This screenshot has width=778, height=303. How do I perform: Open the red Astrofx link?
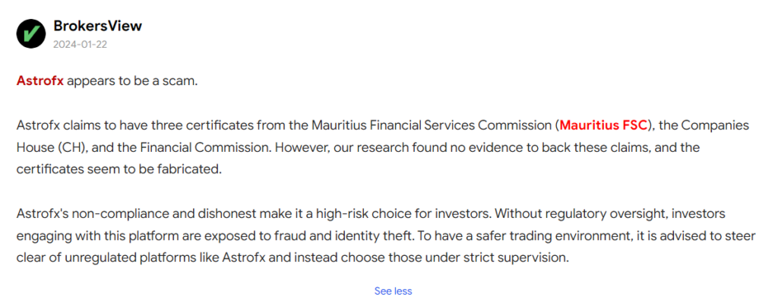pos(40,80)
